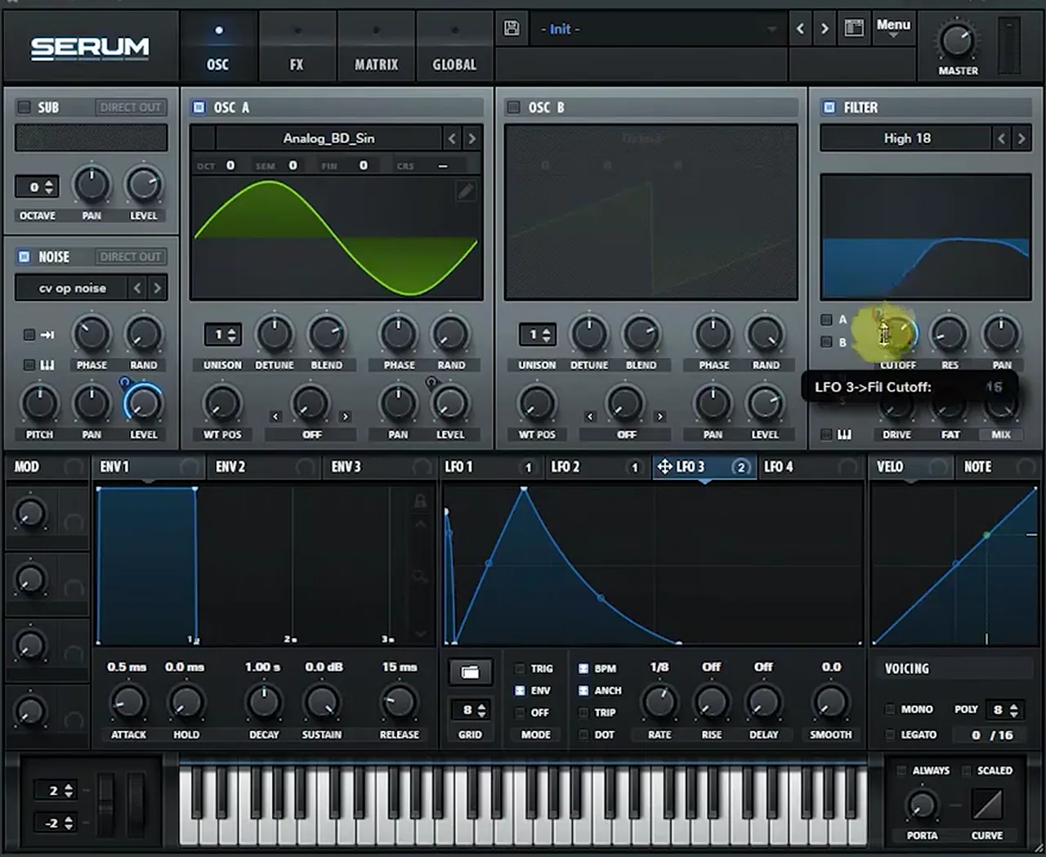Select next noise sample arrow
The width and height of the screenshot is (1046, 857).
(x=157, y=288)
